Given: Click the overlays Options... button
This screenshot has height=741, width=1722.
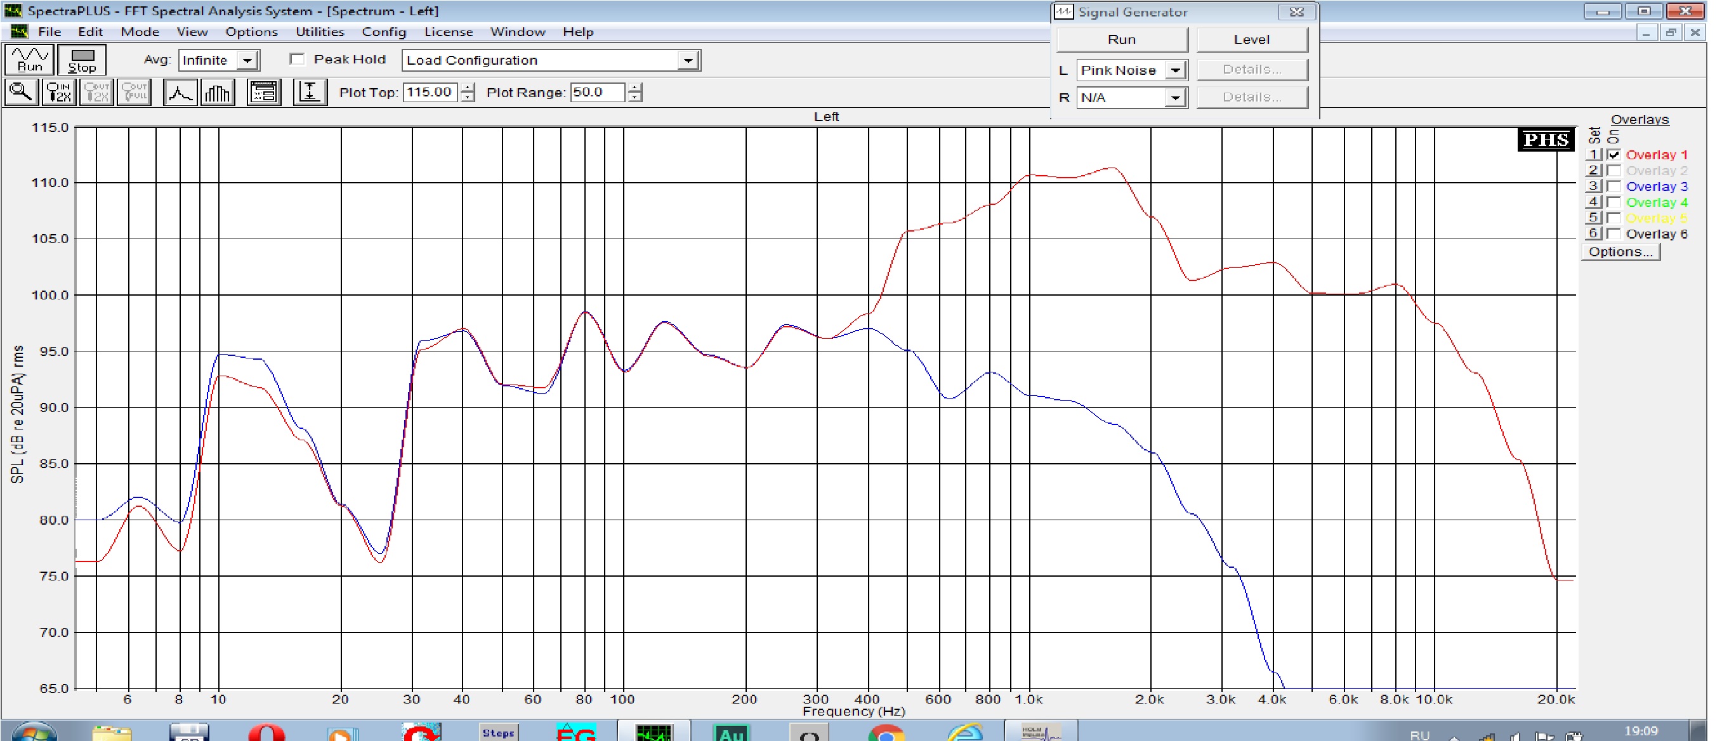Looking at the screenshot, I should [x=1620, y=252].
